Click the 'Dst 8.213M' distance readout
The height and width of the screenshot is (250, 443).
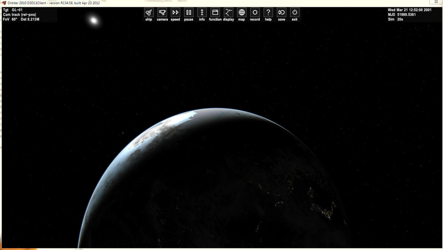pos(30,19)
